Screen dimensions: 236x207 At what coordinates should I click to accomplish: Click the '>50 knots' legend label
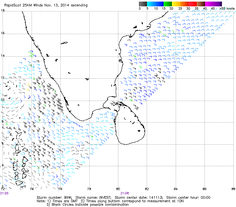coord(227,9)
